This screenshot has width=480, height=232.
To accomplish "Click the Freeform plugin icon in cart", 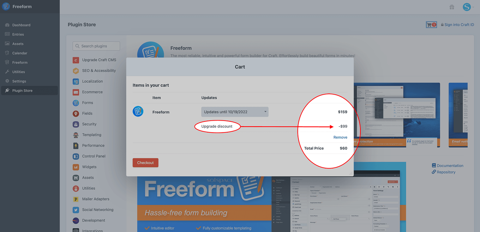I will click(138, 111).
